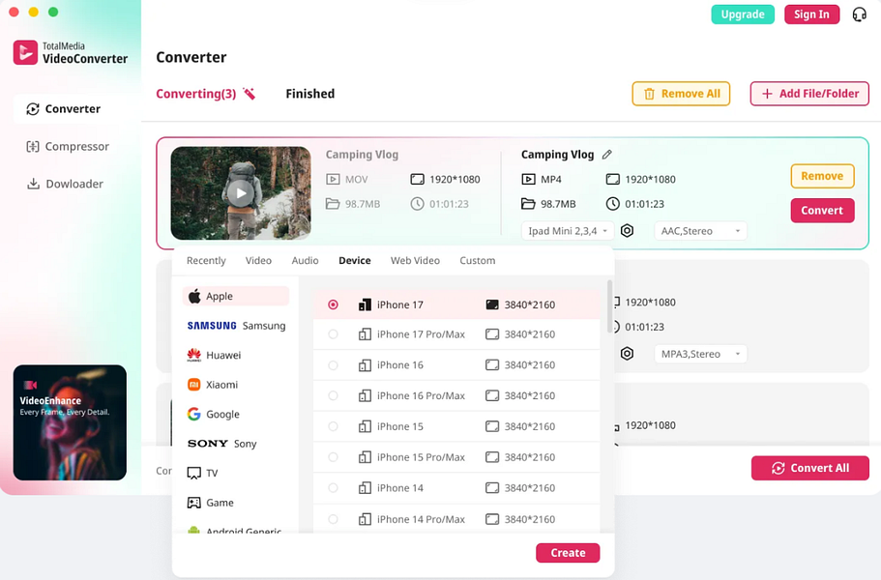Expand the MPA3,Stereo audio dropdown
Viewport: 881px width, 580px height.
coord(701,354)
